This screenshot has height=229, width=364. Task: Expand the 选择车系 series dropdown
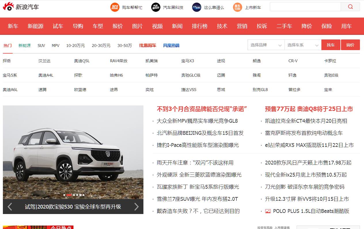[x=303, y=45]
